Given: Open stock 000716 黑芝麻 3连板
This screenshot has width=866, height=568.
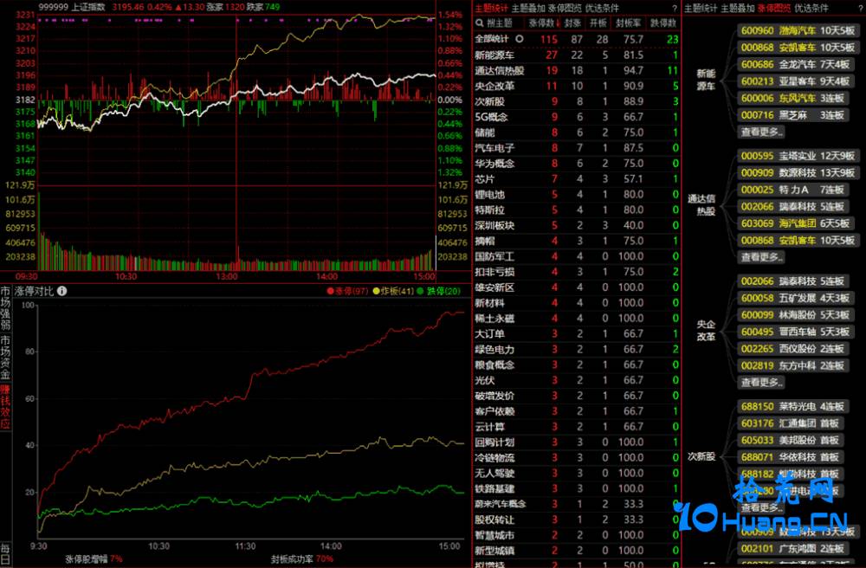Looking at the screenshot, I should pos(793,115).
